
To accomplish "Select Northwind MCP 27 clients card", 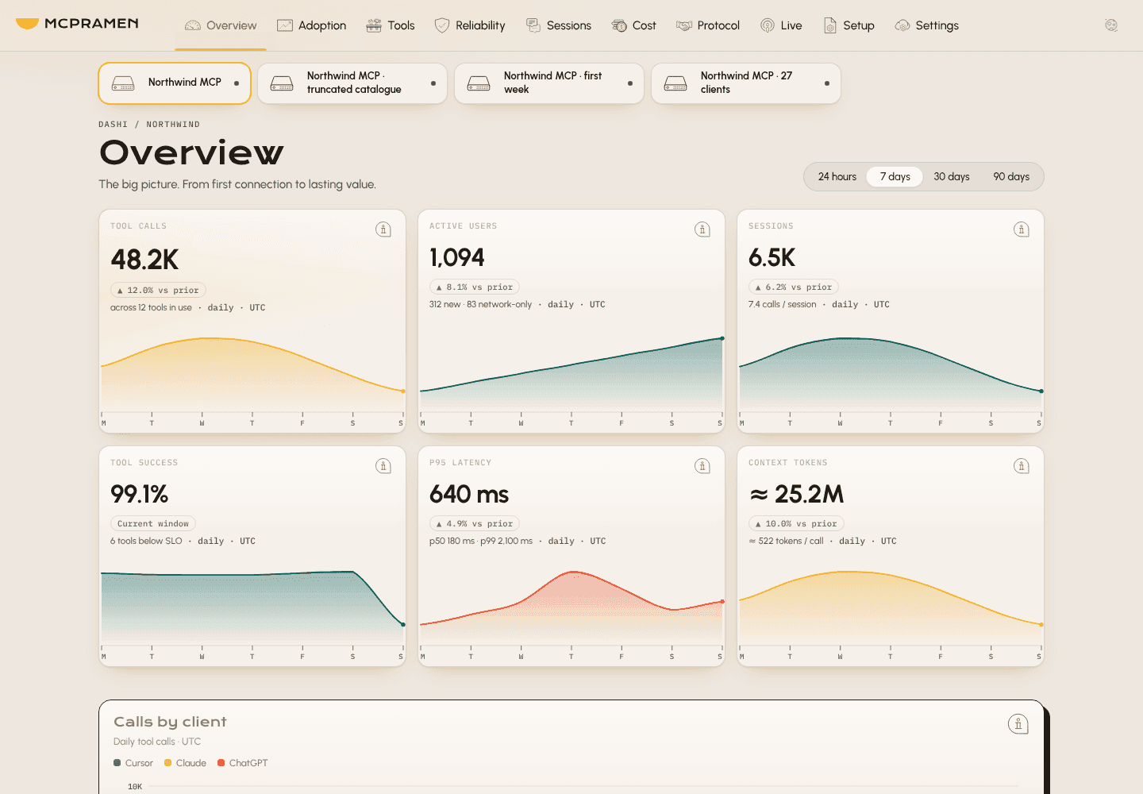I will click(x=746, y=83).
